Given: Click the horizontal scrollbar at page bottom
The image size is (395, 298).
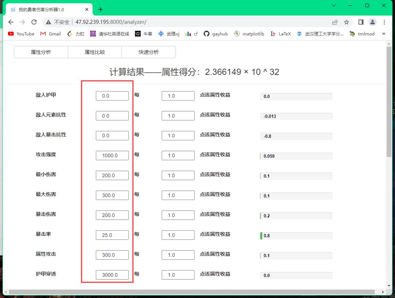Looking at the screenshot, I should [191, 292].
